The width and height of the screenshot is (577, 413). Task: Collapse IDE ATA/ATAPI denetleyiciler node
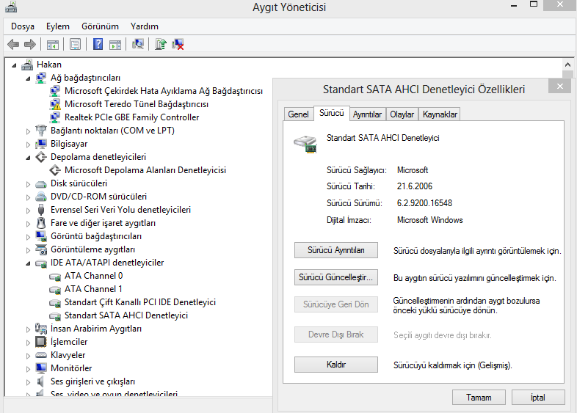tap(28, 263)
